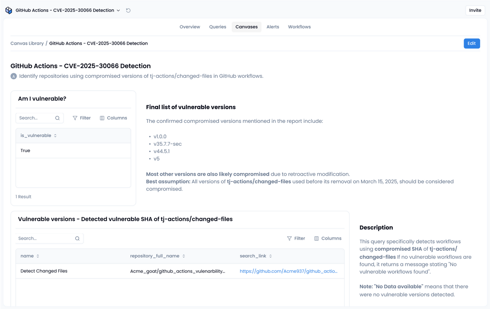Go to Canvas Library breadcrumb
This screenshot has height=309, width=490.
point(27,43)
